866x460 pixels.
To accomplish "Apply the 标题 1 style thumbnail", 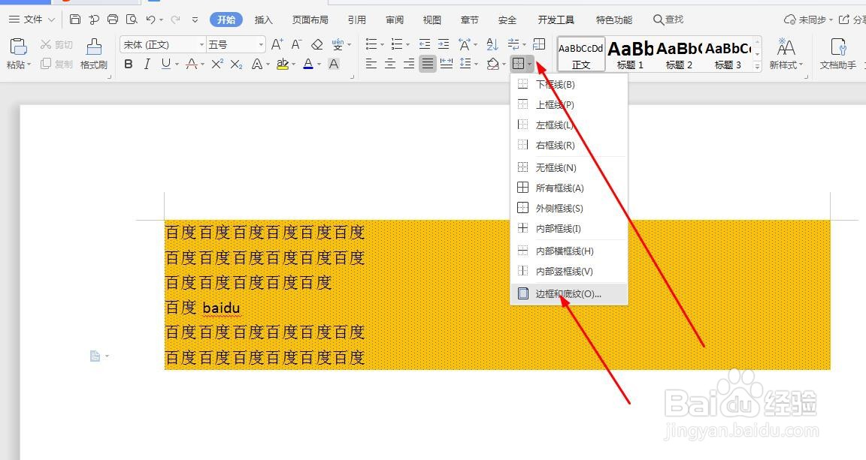I will coord(630,55).
